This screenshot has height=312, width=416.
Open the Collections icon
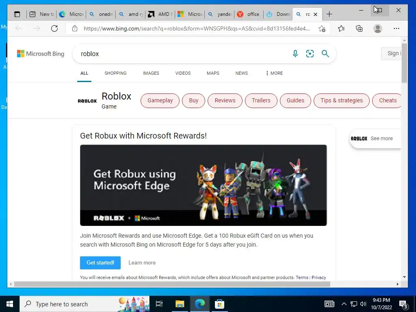tap(359, 28)
